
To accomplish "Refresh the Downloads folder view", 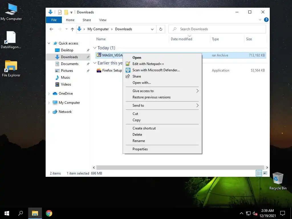I will pyautogui.click(x=161, y=29).
